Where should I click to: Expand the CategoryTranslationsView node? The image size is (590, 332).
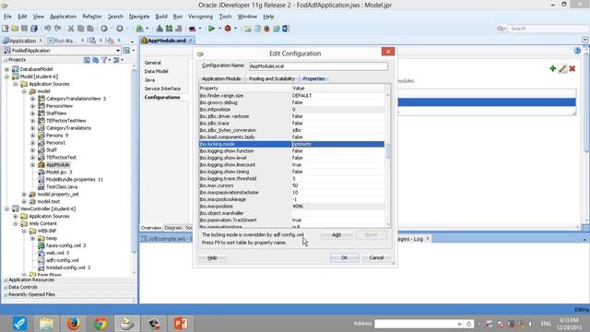point(33,99)
